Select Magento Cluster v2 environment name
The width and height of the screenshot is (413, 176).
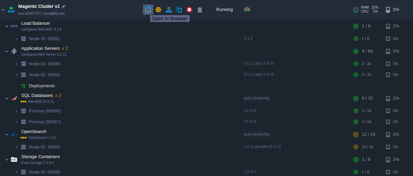(x=39, y=7)
